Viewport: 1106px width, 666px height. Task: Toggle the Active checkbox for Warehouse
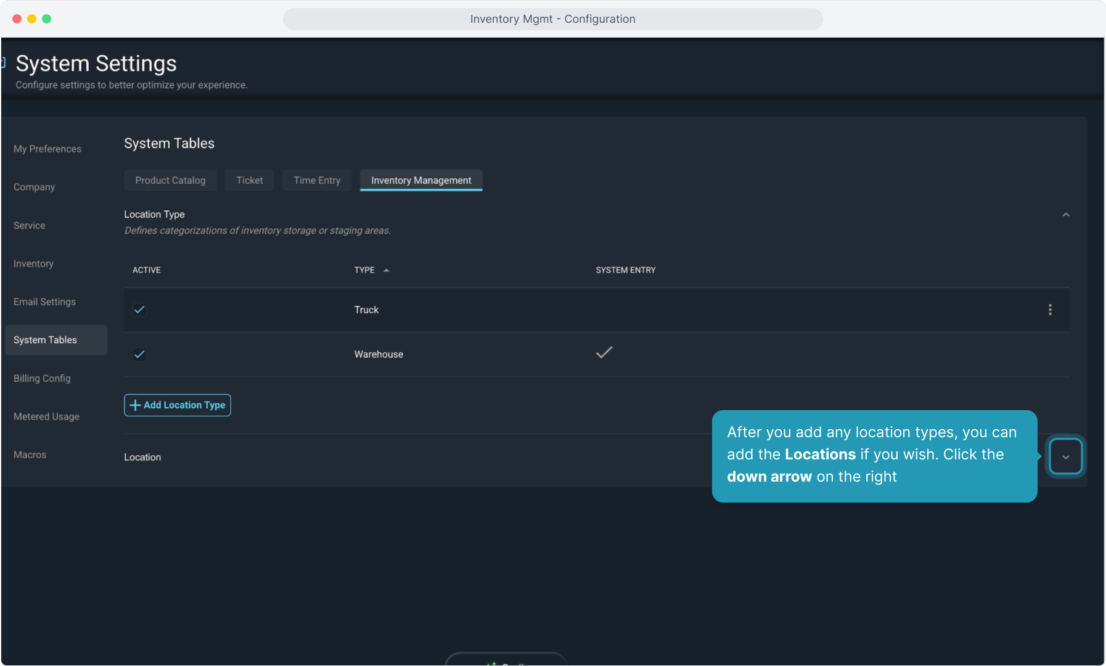click(139, 354)
